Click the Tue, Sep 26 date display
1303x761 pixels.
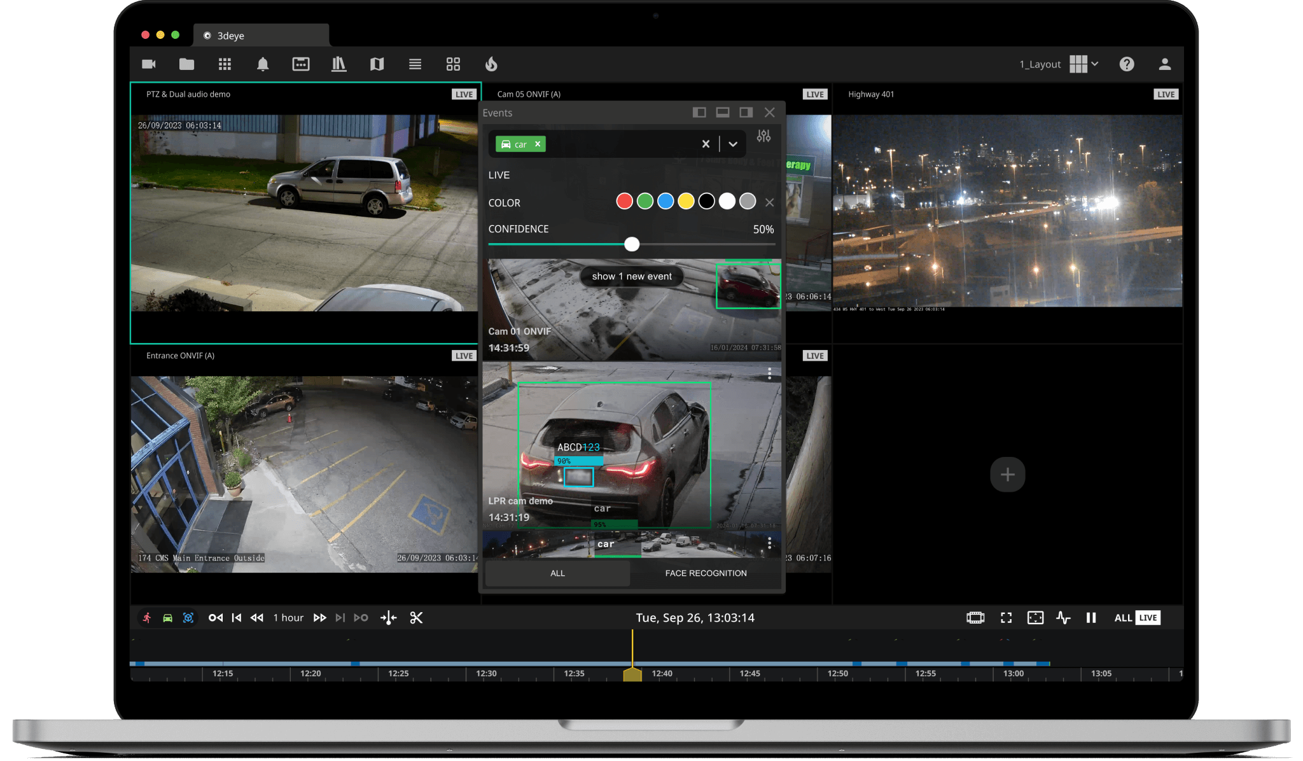(695, 618)
